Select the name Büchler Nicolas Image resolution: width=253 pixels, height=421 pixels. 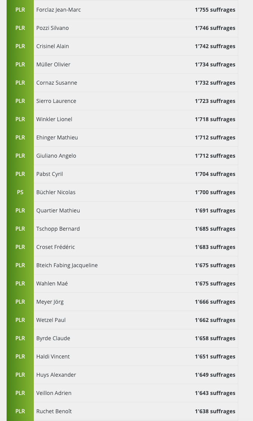56,192
